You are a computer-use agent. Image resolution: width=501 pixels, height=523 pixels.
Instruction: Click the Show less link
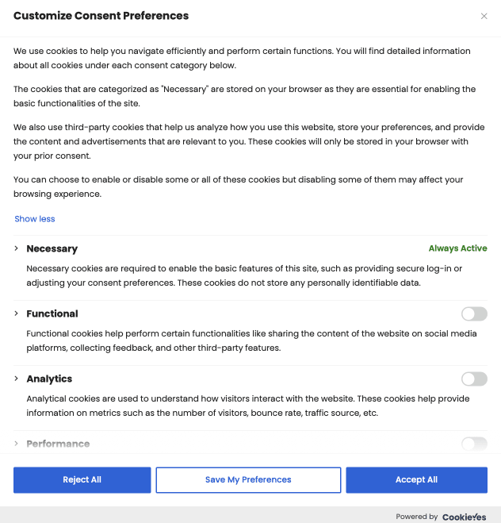click(x=35, y=219)
